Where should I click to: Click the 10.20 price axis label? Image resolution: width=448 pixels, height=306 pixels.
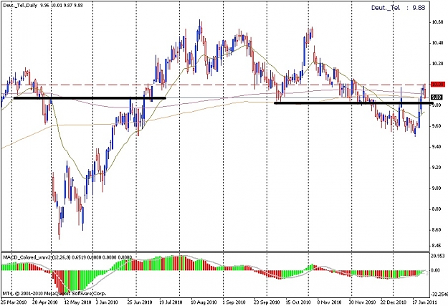(x=438, y=64)
